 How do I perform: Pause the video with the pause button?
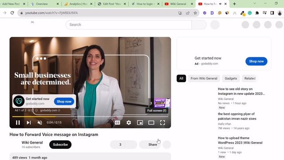click(18, 123)
